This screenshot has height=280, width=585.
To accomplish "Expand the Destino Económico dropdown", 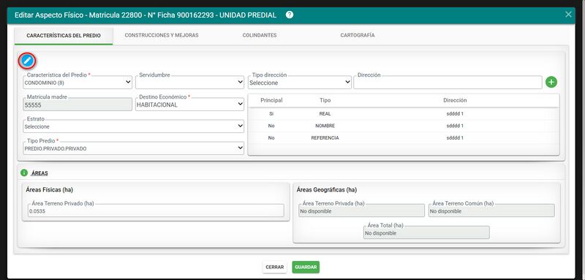I will [x=189, y=105].
